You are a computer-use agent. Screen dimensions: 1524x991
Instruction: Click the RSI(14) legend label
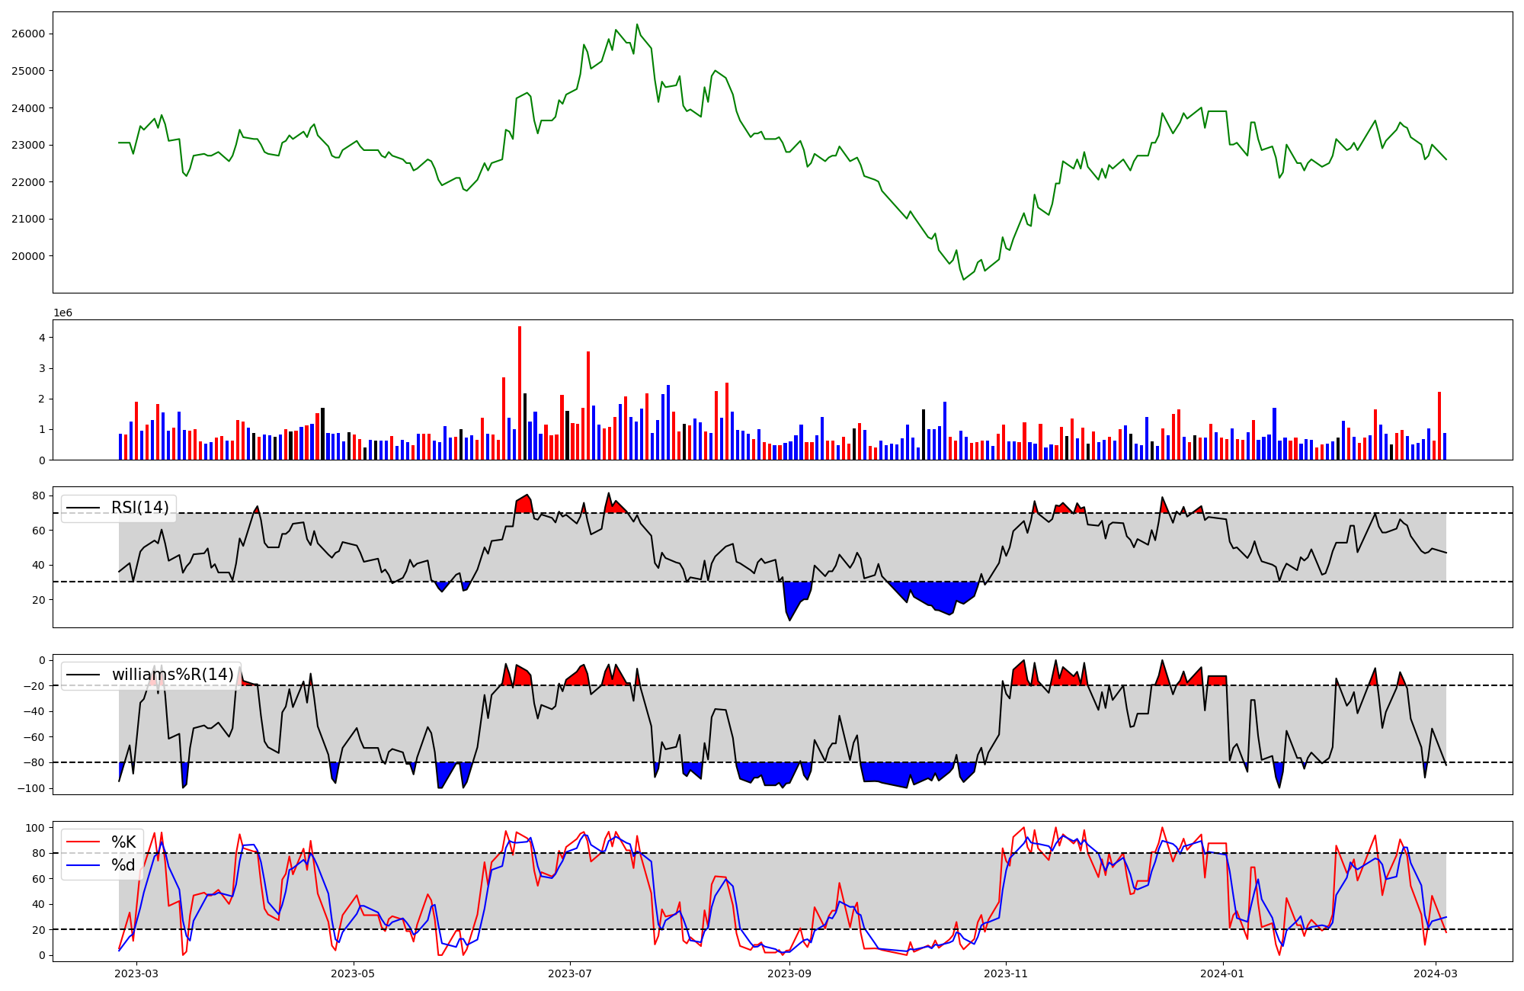(x=140, y=508)
